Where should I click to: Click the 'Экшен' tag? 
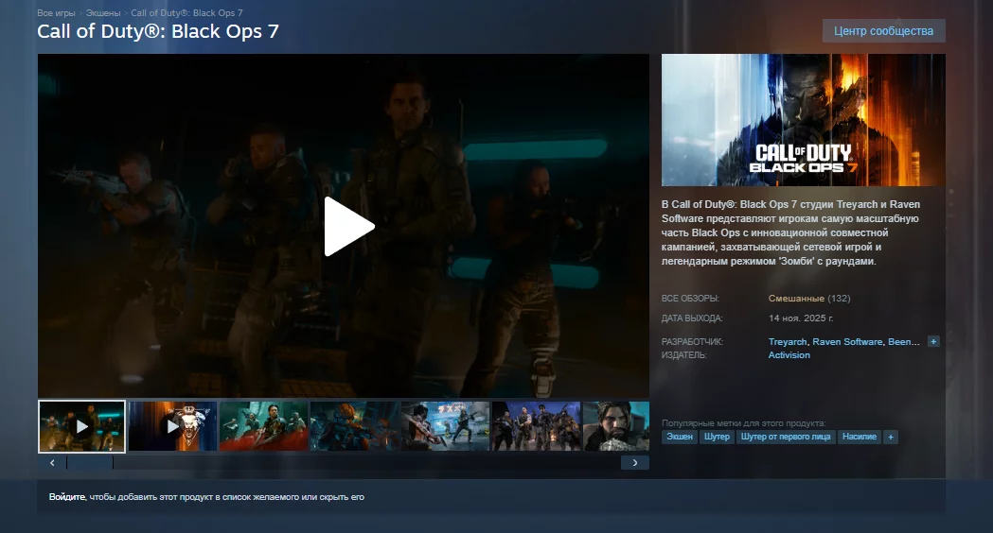click(680, 438)
